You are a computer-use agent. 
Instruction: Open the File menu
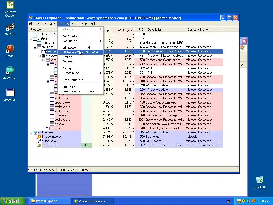tap(31, 24)
